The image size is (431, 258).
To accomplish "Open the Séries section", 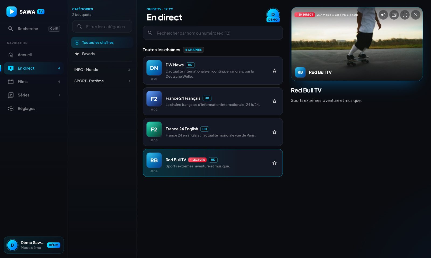I will tap(34, 95).
